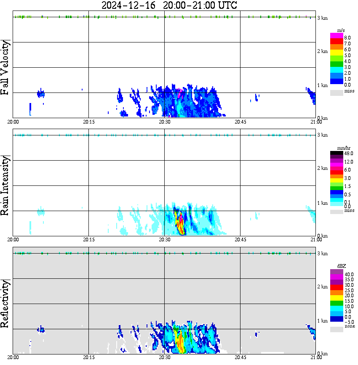
Task: Select the purple 12.0 mm/hr rain swatch
Action: click(337, 161)
